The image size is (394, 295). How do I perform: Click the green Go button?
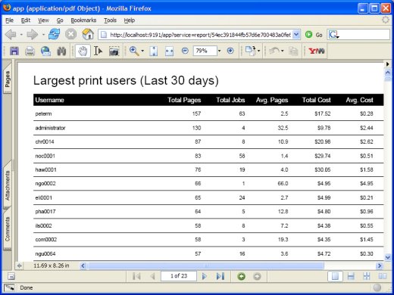click(314, 35)
